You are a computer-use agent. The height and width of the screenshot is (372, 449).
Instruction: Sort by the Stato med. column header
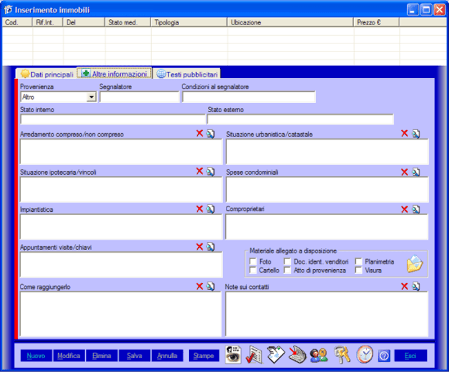coord(127,22)
